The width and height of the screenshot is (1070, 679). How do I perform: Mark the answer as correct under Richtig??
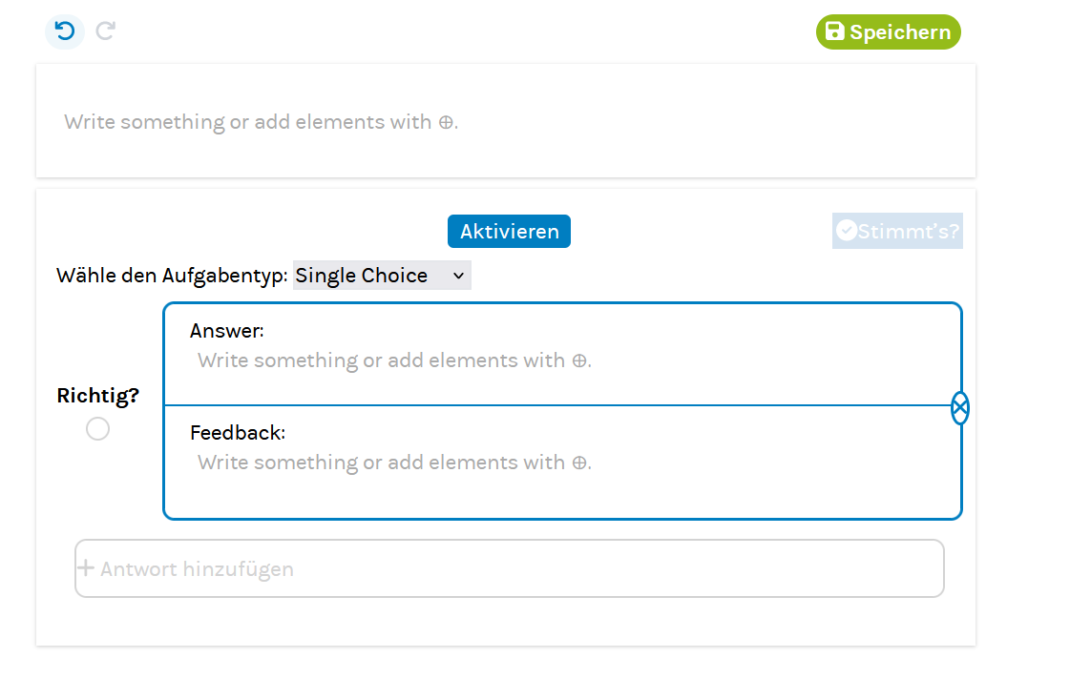[x=97, y=429]
